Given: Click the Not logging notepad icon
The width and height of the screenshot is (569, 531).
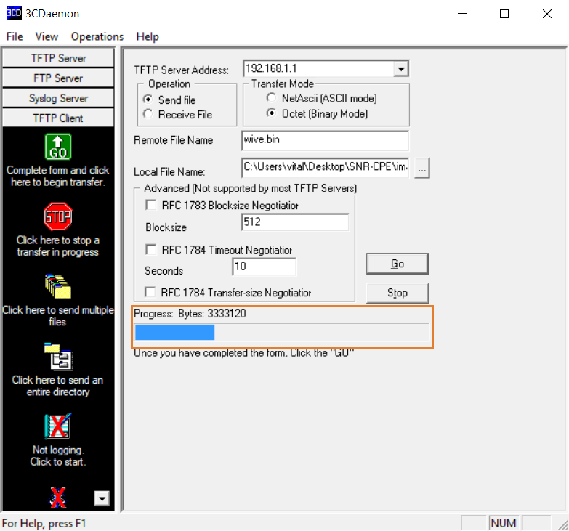Looking at the screenshot, I should tap(58, 427).
